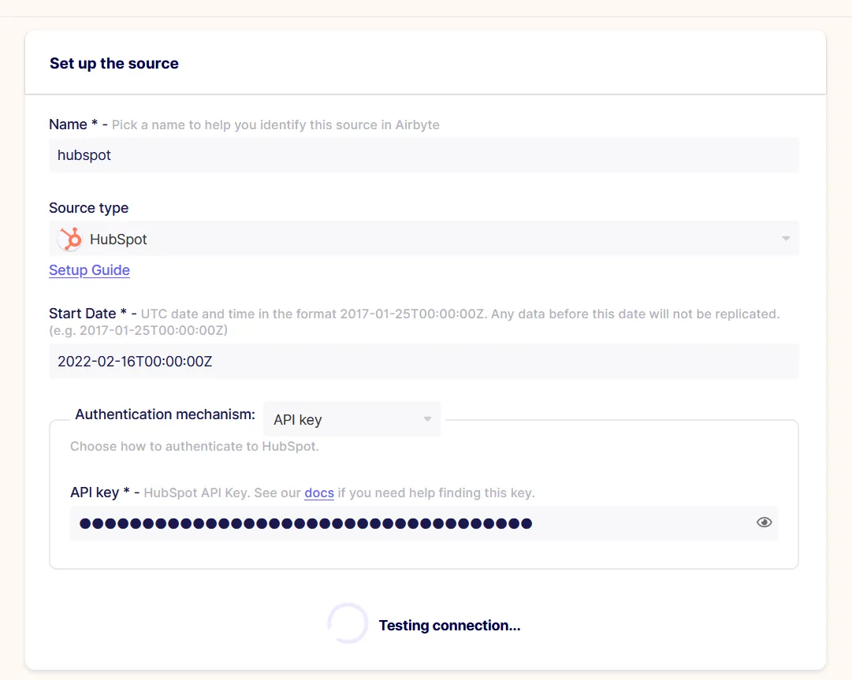
Task: Click the 'Start Date' field label
Action: tap(82, 314)
